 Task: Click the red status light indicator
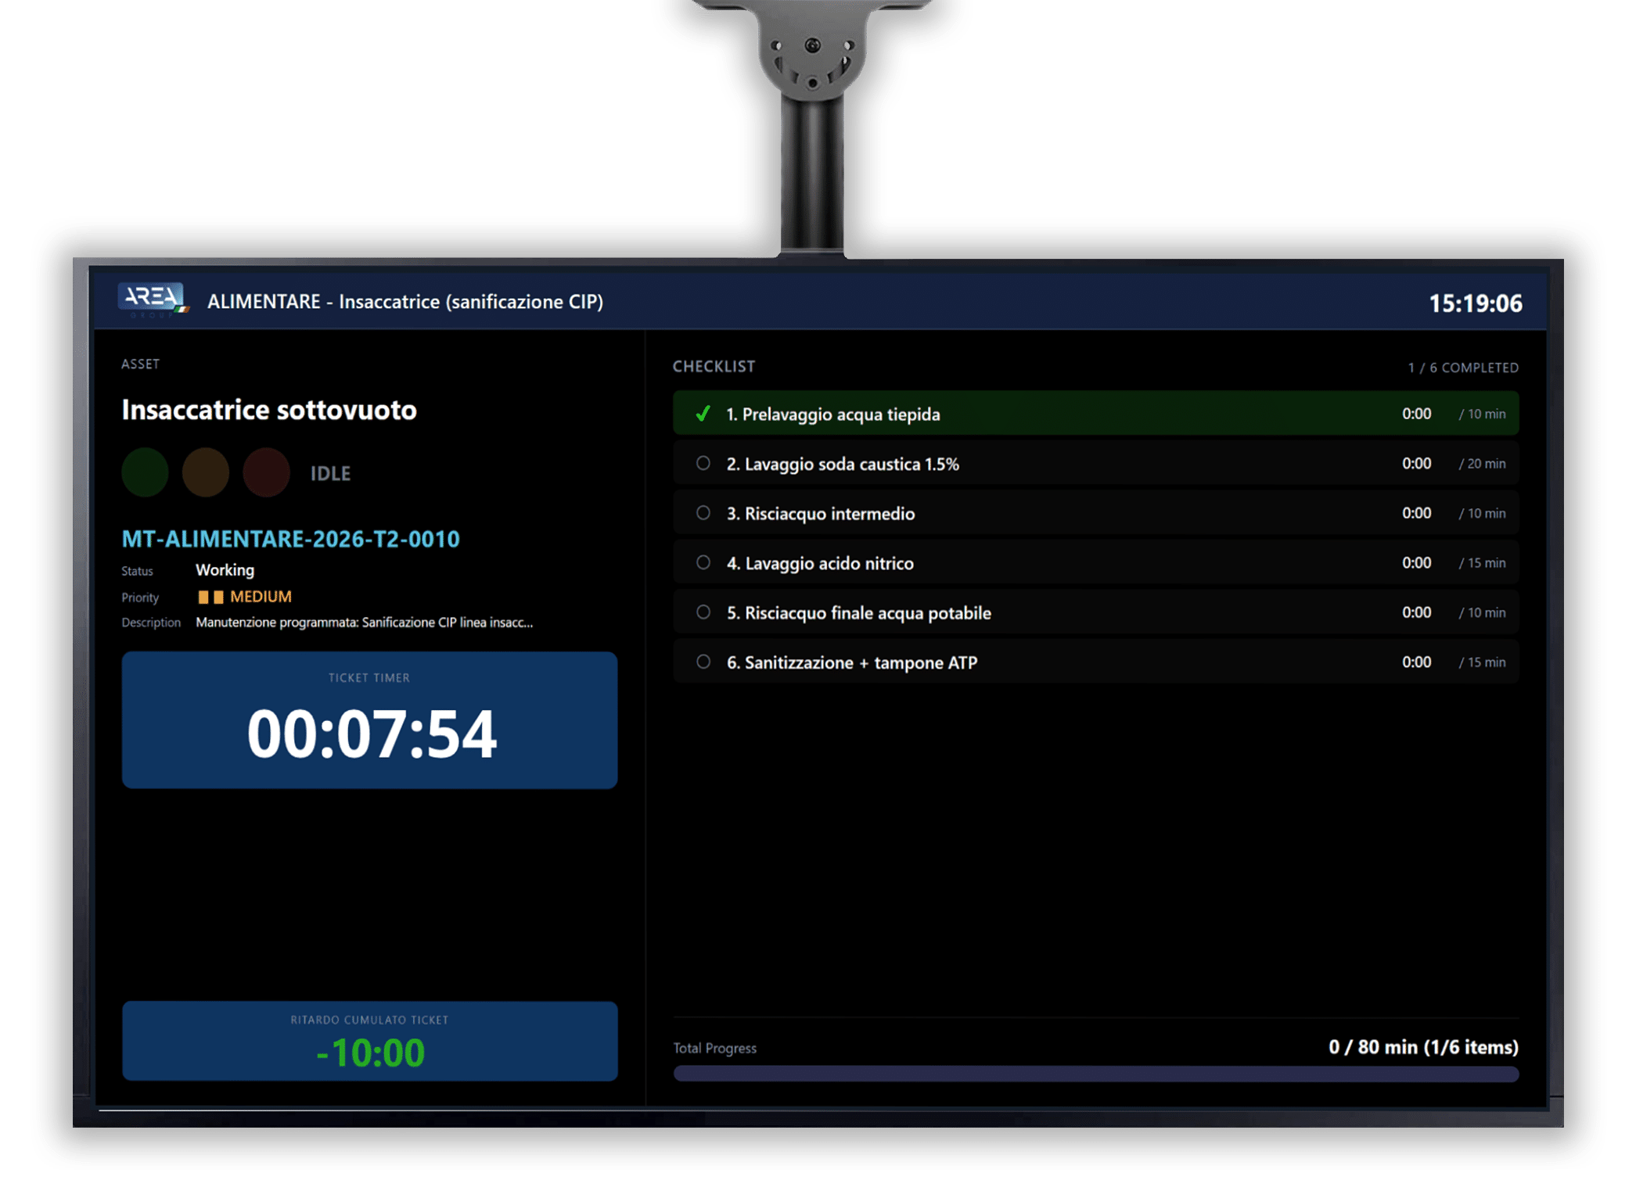click(x=266, y=472)
